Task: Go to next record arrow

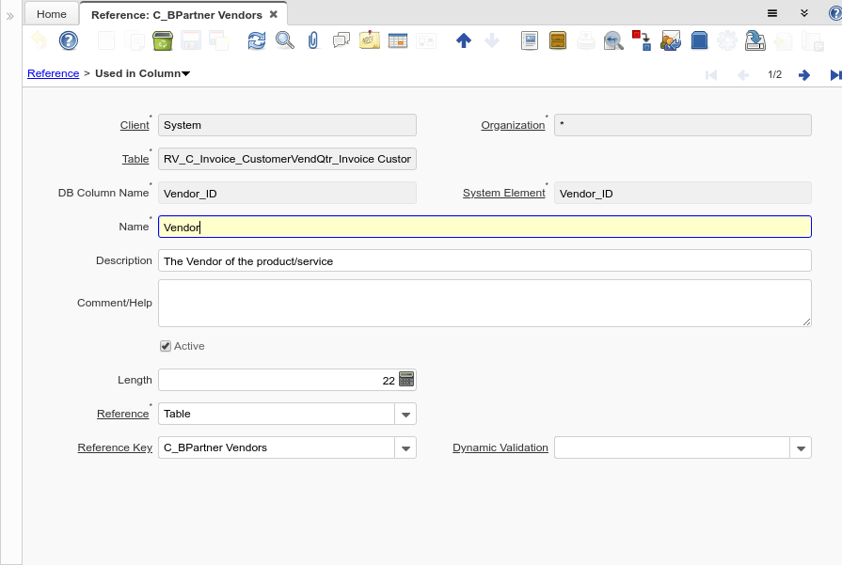Action: (804, 74)
